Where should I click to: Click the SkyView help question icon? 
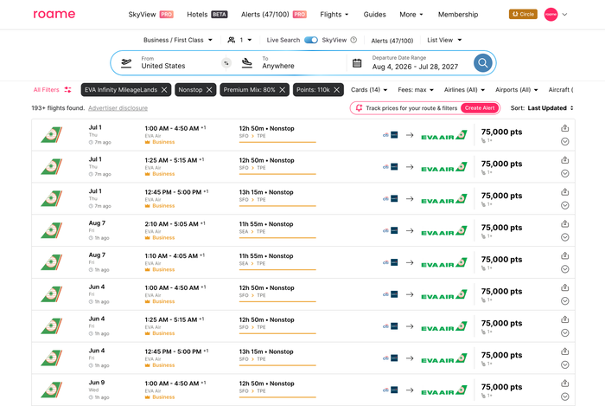coord(353,40)
